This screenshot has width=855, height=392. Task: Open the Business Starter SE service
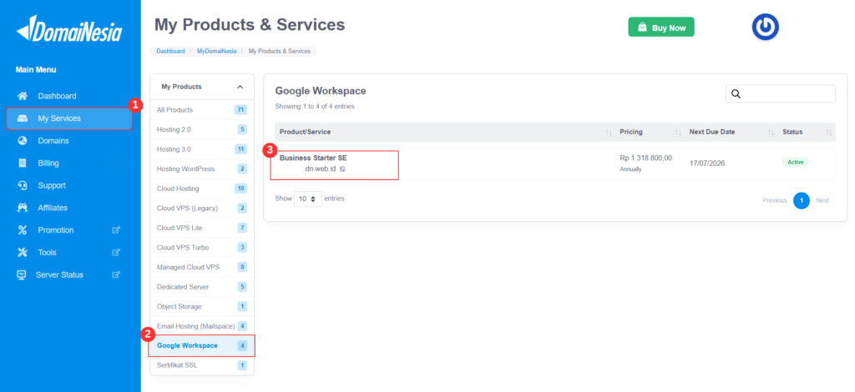[x=313, y=158]
